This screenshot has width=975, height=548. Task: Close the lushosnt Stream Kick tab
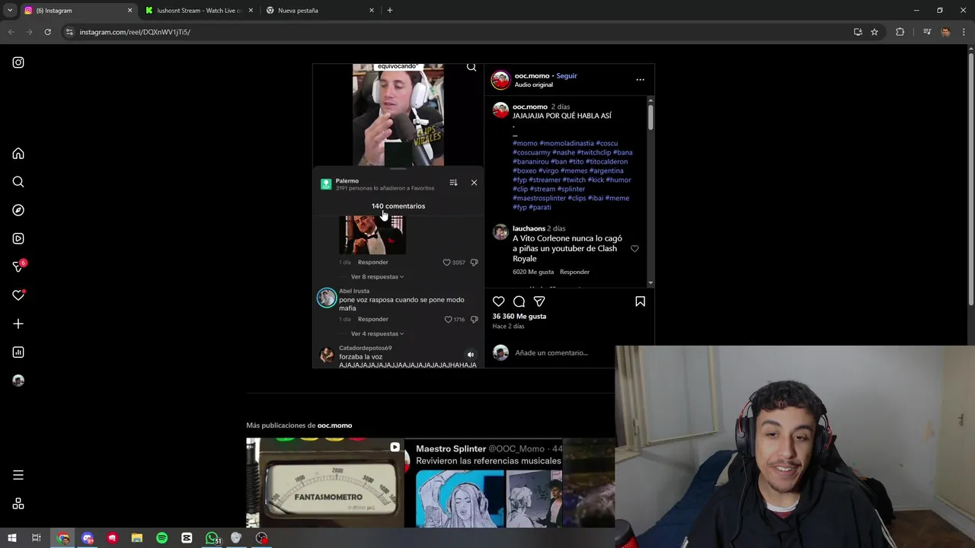[x=251, y=11]
